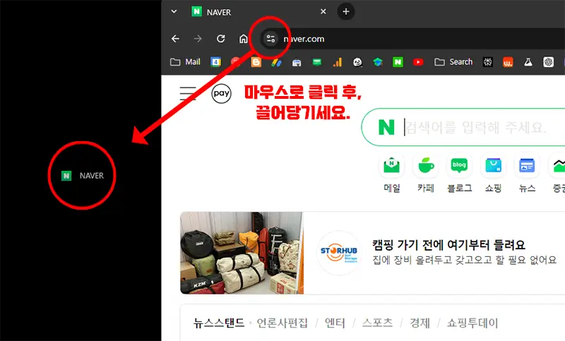Open the 뉴스스탠드 section link

point(219,323)
